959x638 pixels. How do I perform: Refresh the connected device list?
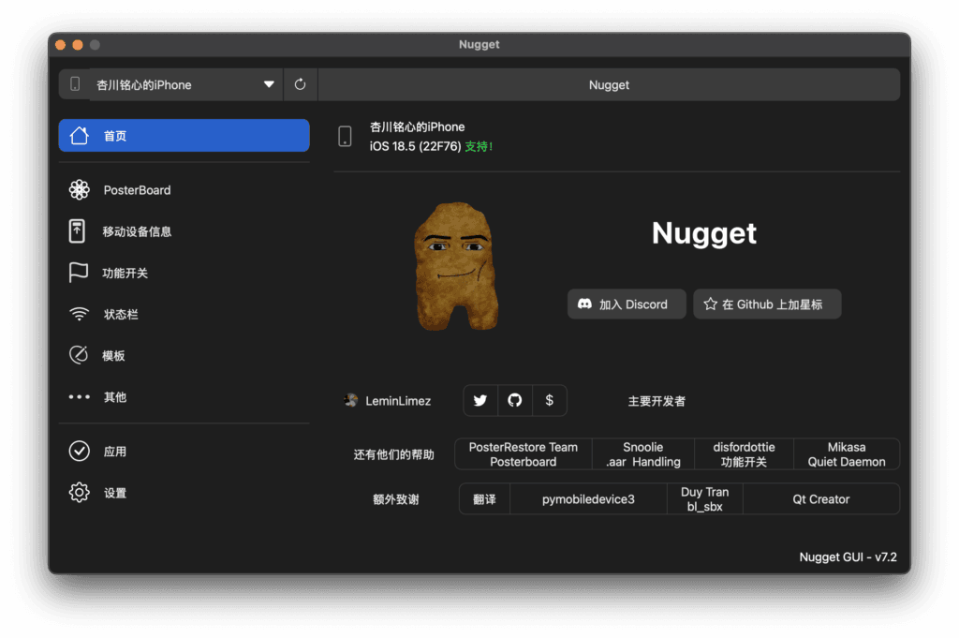coord(300,84)
